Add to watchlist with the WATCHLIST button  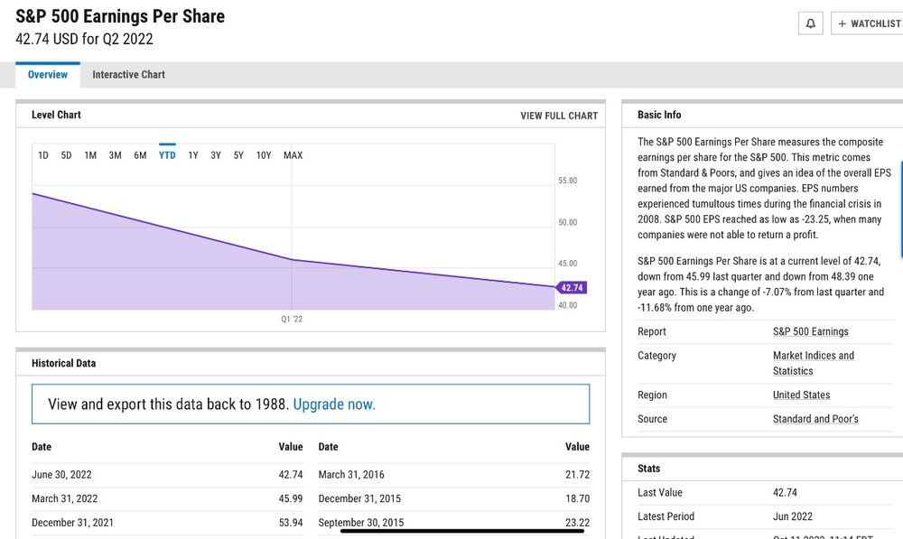click(869, 23)
